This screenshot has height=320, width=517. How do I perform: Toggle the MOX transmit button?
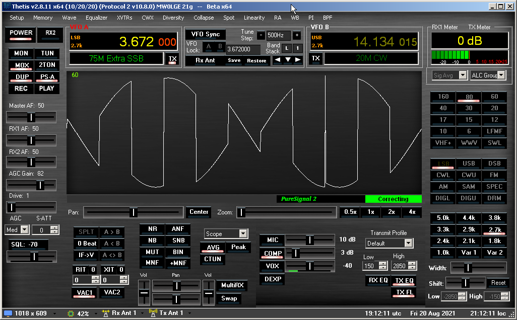point(22,65)
